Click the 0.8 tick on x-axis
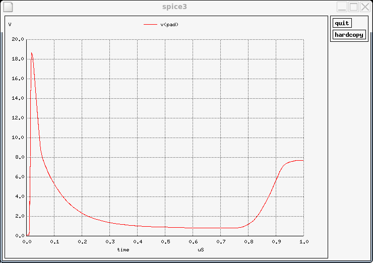 (x=248, y=242)
